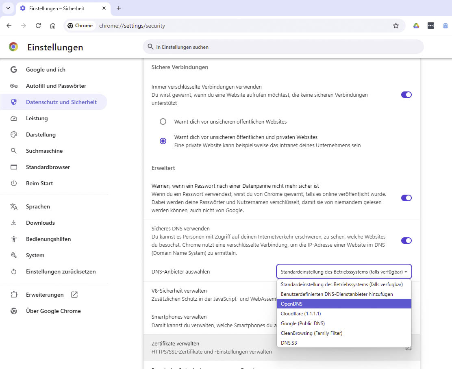Open the Bedienungshilfen settings page
This screenshot has height=369, width=452.
(x=48, y=239)
